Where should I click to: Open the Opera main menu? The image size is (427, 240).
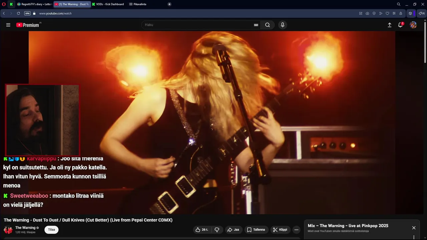pyautogui.click(x=4, y=4)
